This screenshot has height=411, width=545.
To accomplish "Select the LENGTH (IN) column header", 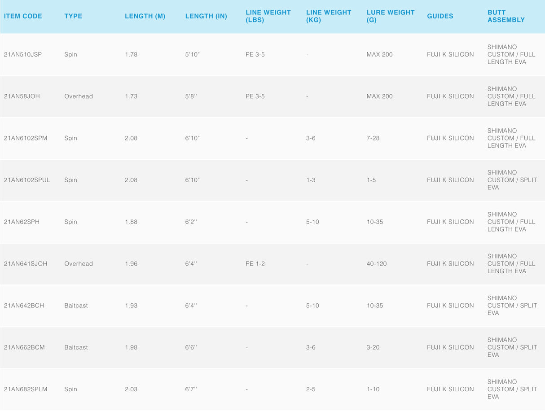I will coord(206,16).
